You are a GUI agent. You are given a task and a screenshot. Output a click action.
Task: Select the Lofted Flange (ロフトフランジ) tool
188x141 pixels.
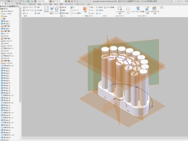point(28,7)
